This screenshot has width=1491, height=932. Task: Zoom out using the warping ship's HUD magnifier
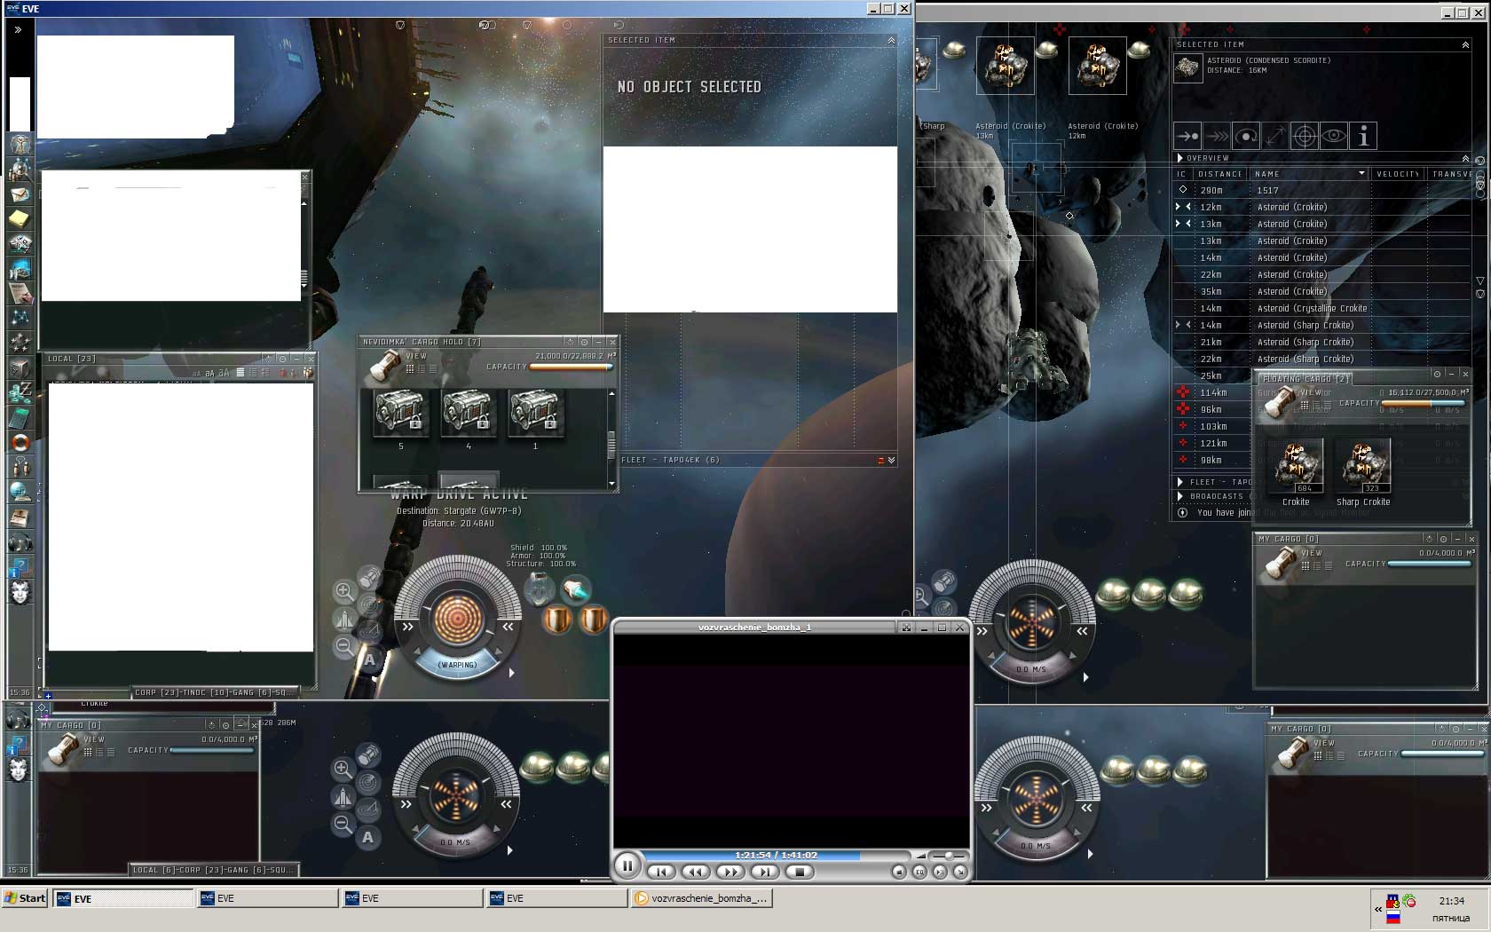coord(343,647)
